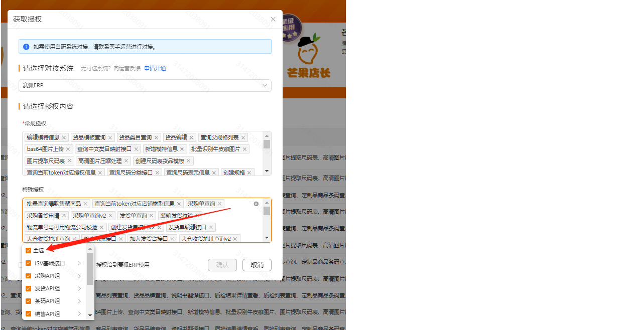Remove the 发货单查询 tag

tap(151, 216)
